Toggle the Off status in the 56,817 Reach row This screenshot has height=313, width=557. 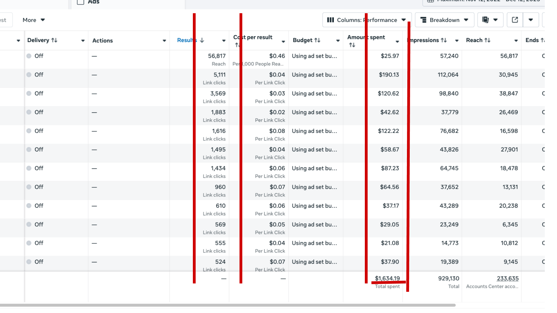point(29,56)
